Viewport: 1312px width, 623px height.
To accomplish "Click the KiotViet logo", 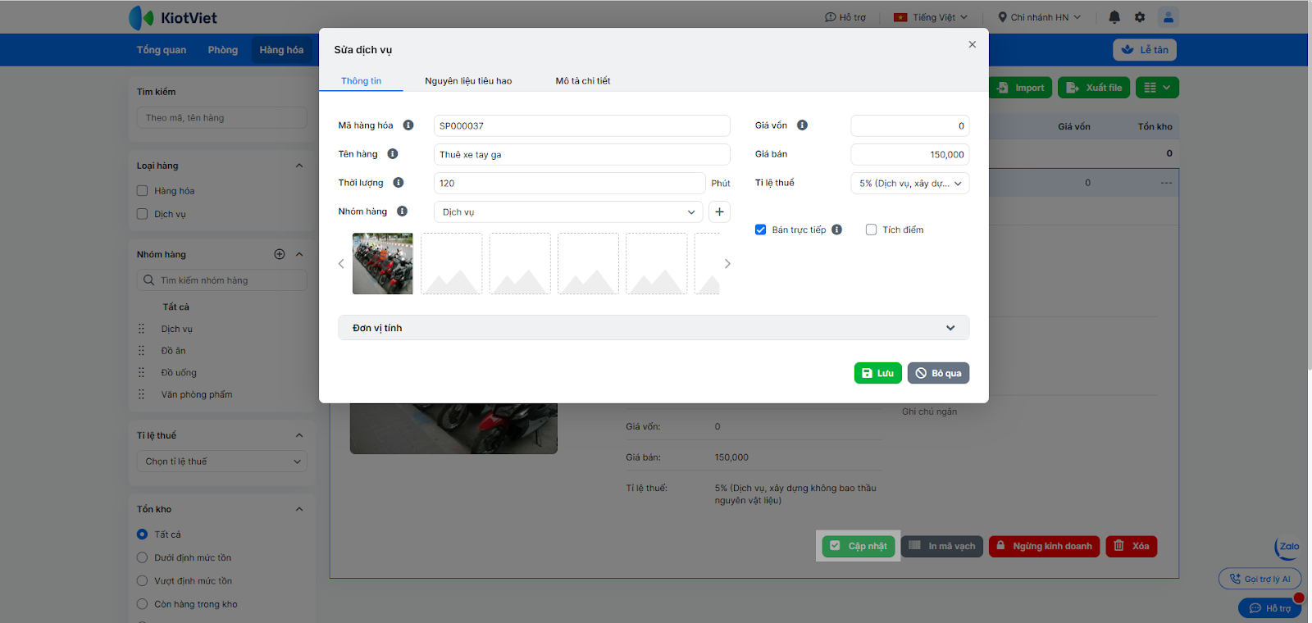I will pos(173,17).
